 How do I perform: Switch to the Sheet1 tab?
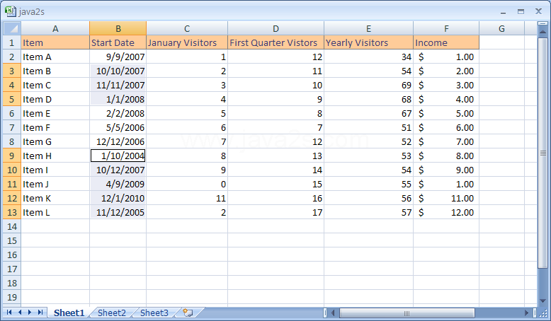point(69,313)
